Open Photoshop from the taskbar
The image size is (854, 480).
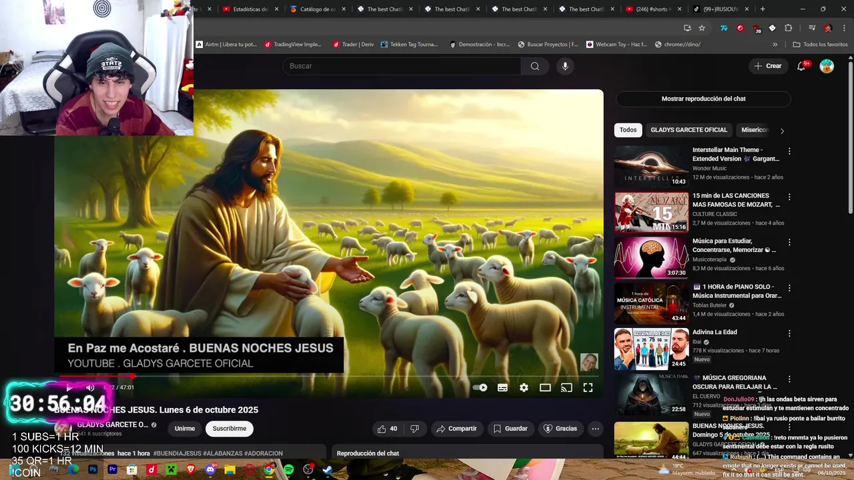(x=93, y=469)
